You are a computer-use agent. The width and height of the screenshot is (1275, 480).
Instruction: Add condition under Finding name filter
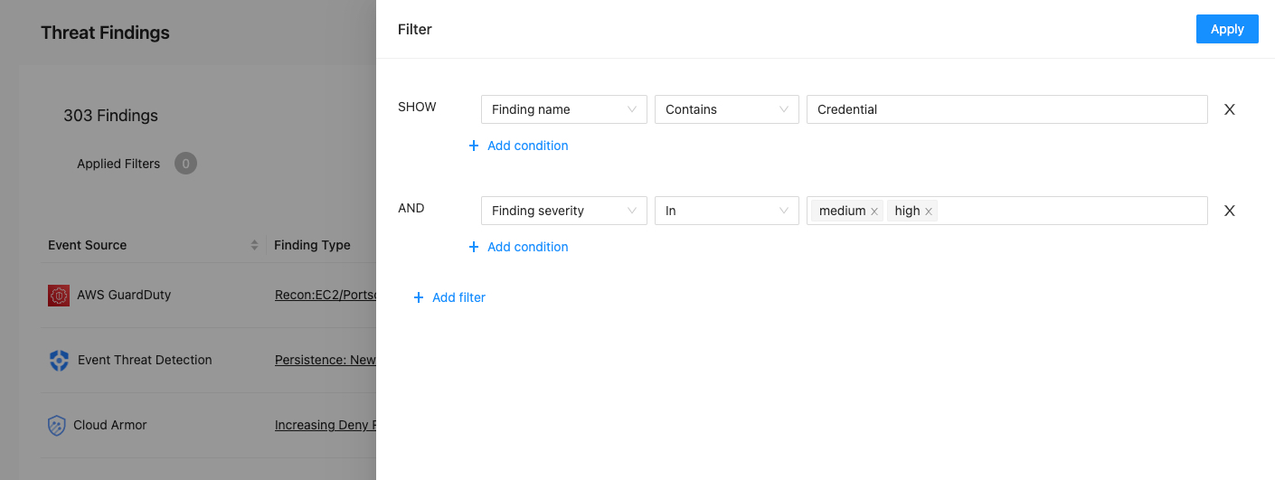click(518, 146)
